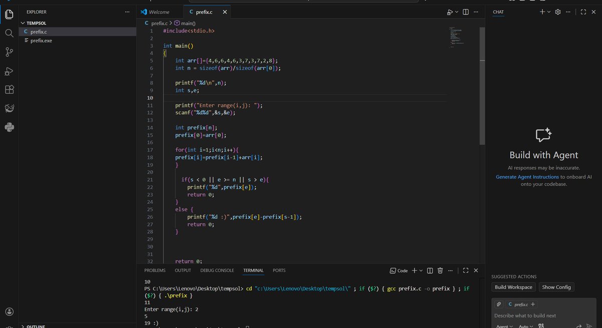The image size is (602, 328).
Task: Open the chat tools configuration icon
Action: tap(541, 326)
